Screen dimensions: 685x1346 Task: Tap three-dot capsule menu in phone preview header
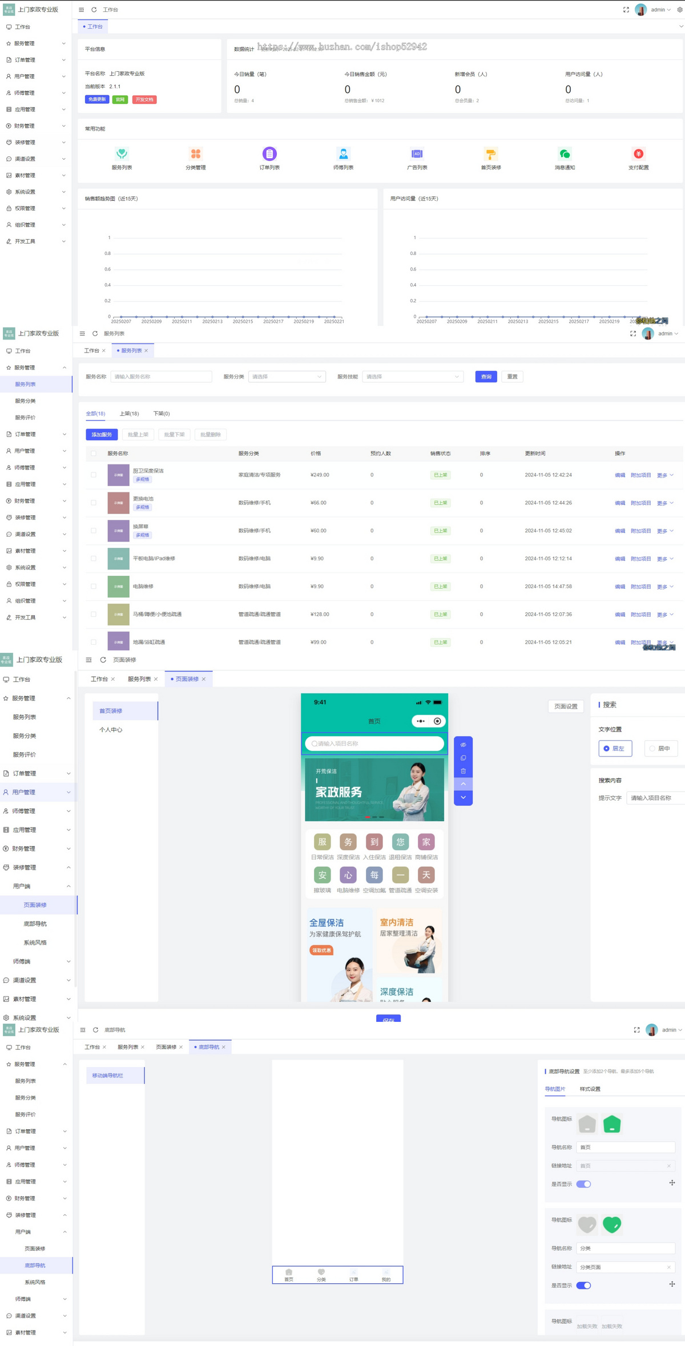(421, 721)
